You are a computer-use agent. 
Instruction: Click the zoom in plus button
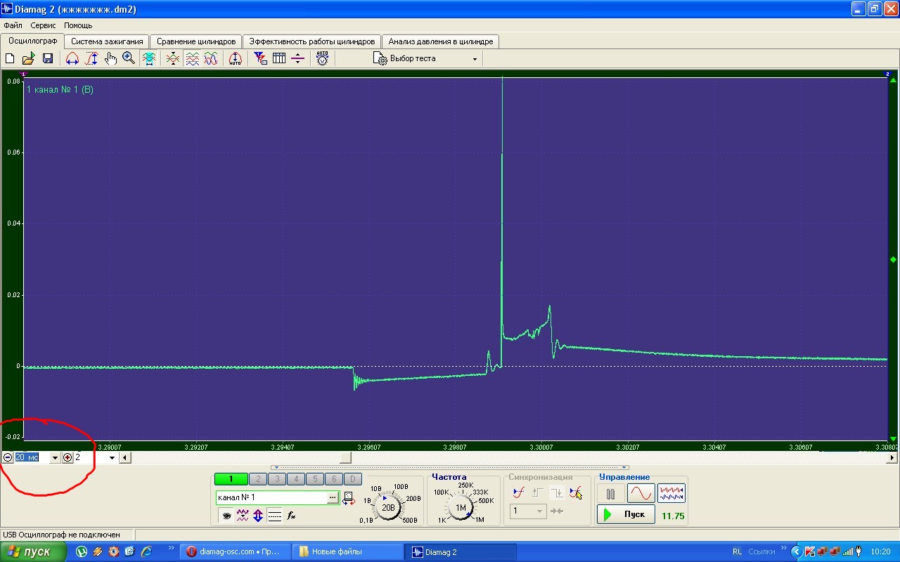pos(67,457)
